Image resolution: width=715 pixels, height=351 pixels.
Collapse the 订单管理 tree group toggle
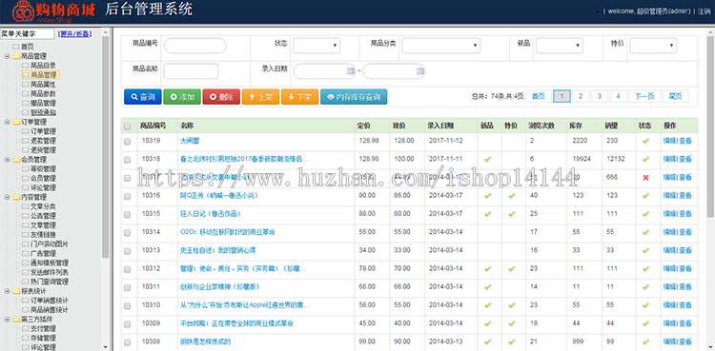(7, 122)
